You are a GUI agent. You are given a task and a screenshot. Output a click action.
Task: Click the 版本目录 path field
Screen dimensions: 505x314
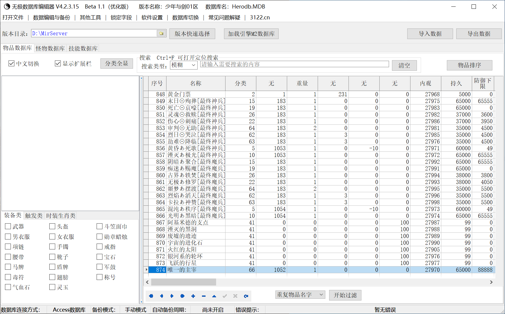pyautogui.click(x=94, y=33)
